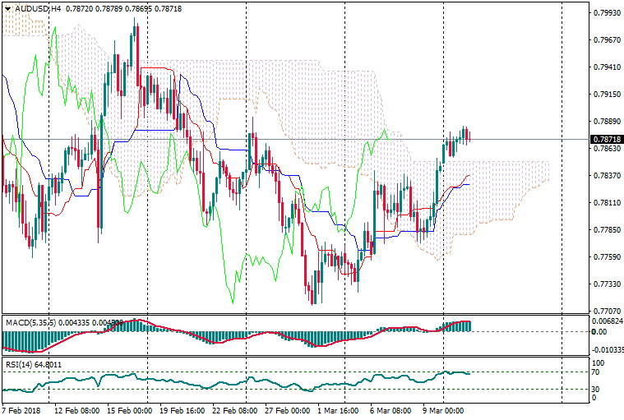Screen dimensions: 624x420
Task: Click the 0.78110 price level on axis
Action: coord(607,203)
